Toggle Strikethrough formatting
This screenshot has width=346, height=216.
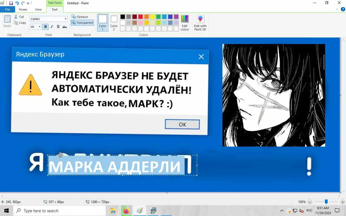click(x=65, y=27)
